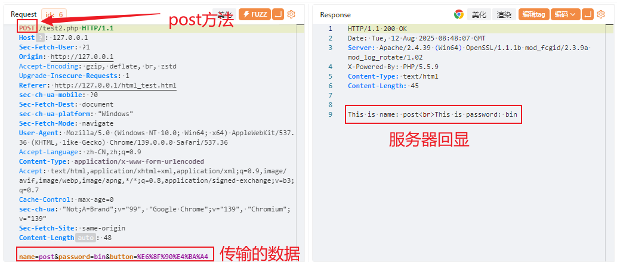Click the 编辑tag button

[x=533, y=14]
